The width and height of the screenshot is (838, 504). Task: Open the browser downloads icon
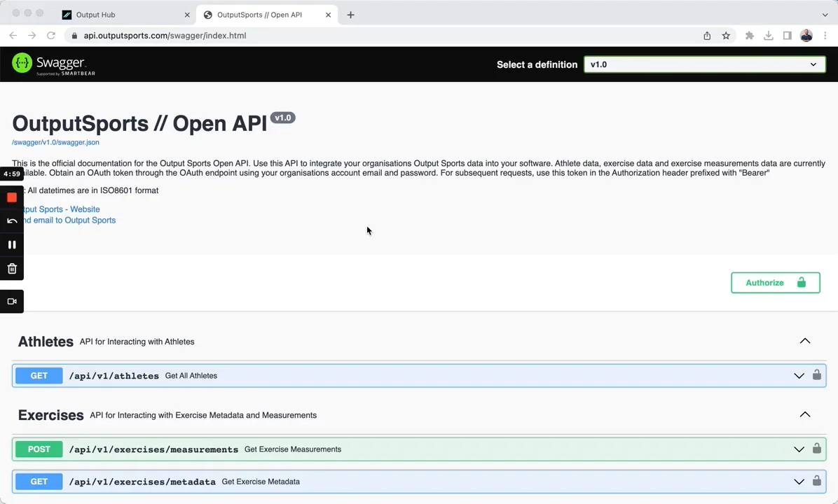point(769,36)
